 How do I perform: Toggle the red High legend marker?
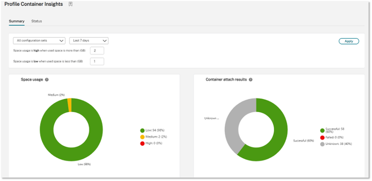(x=142, y=143)
